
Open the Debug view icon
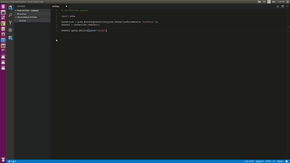pos(10,30)
